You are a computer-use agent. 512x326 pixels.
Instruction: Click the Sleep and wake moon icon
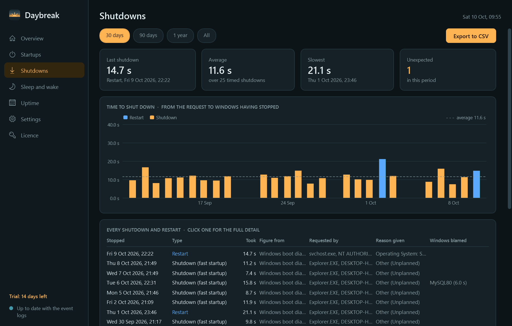pyautogui.click(x=12, y=87)
